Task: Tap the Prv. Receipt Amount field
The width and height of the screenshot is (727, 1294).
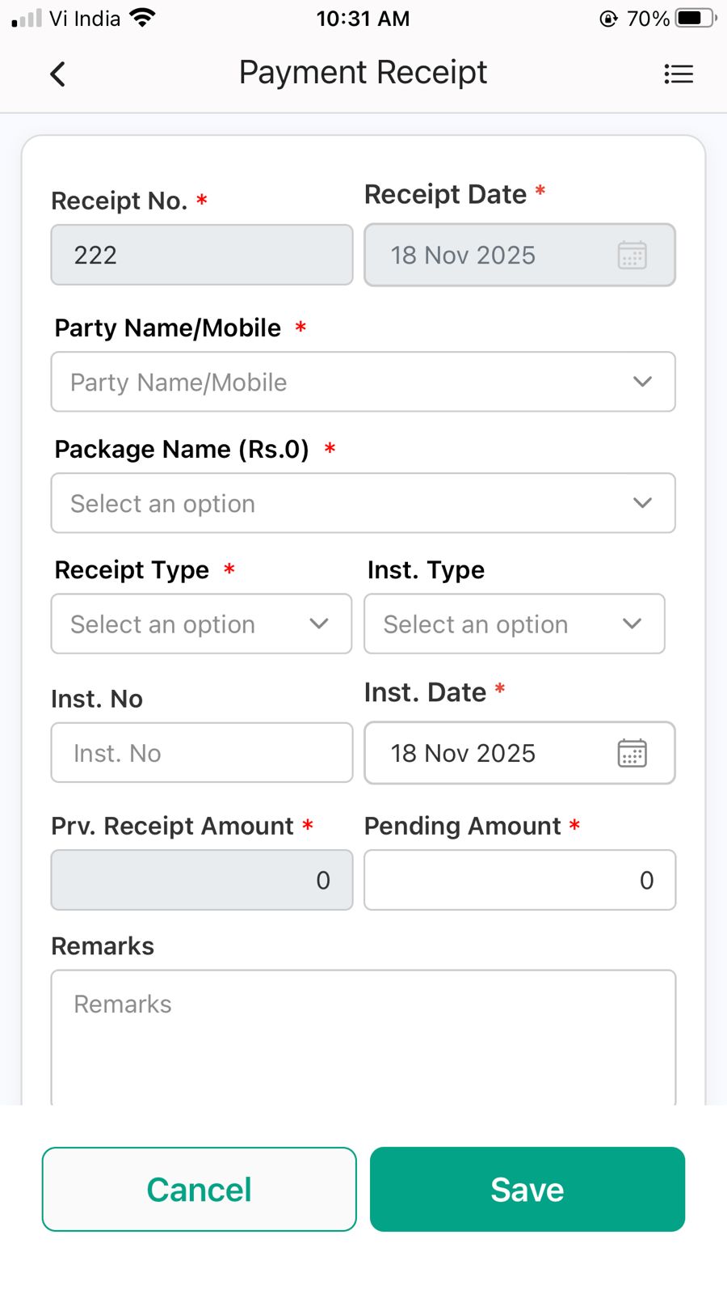Action: pos(201,880)
